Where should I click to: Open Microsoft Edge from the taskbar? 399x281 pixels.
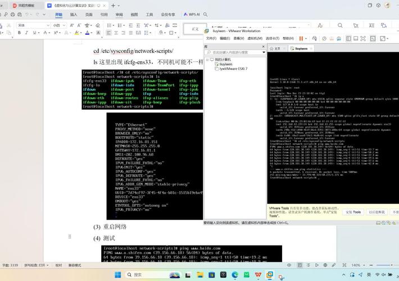(234, 275)
